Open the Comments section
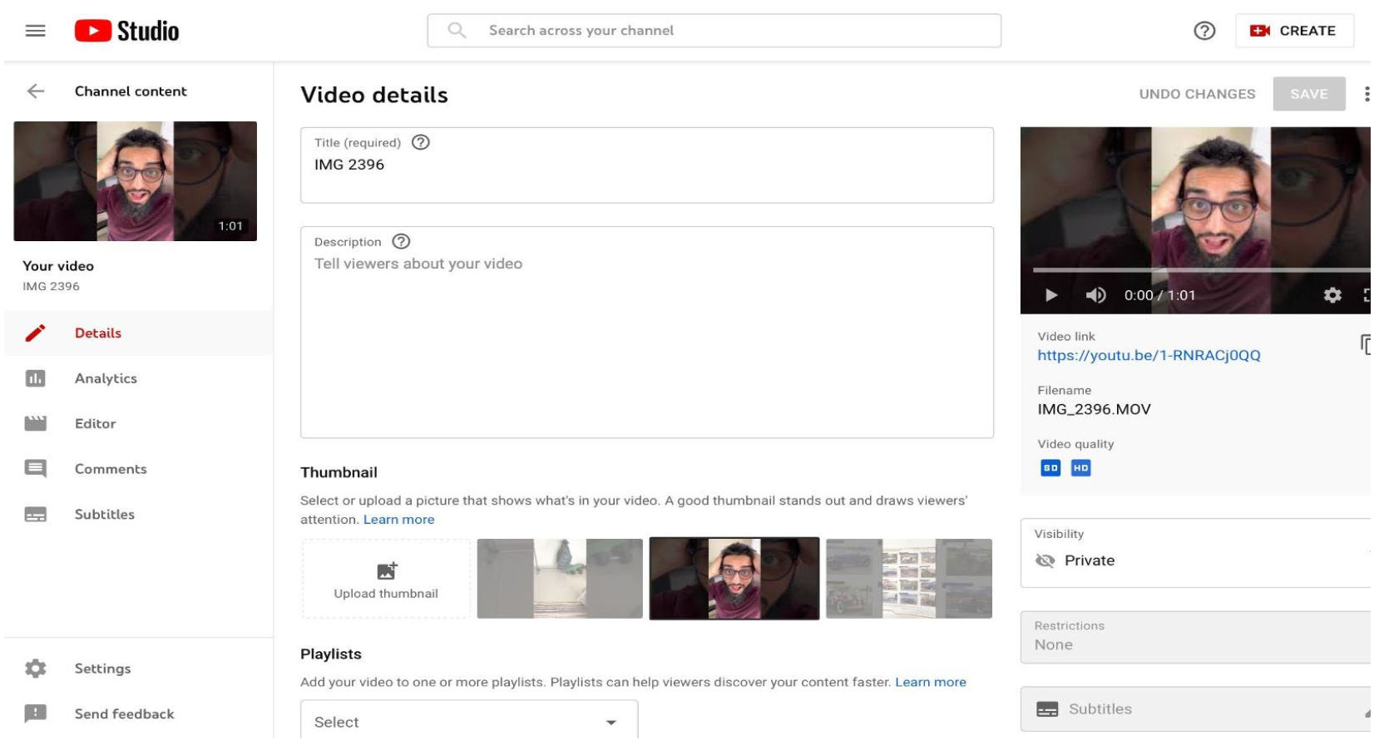This screenshot has width=1389, height=755. (x=111, y=468)
